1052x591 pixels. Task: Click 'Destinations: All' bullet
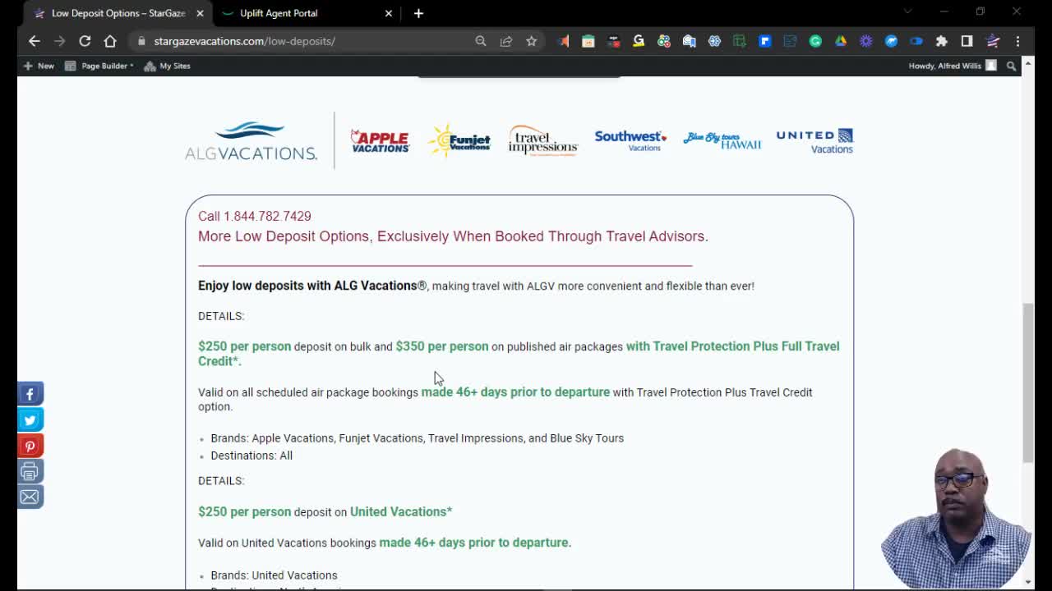[x=251, y=456]
